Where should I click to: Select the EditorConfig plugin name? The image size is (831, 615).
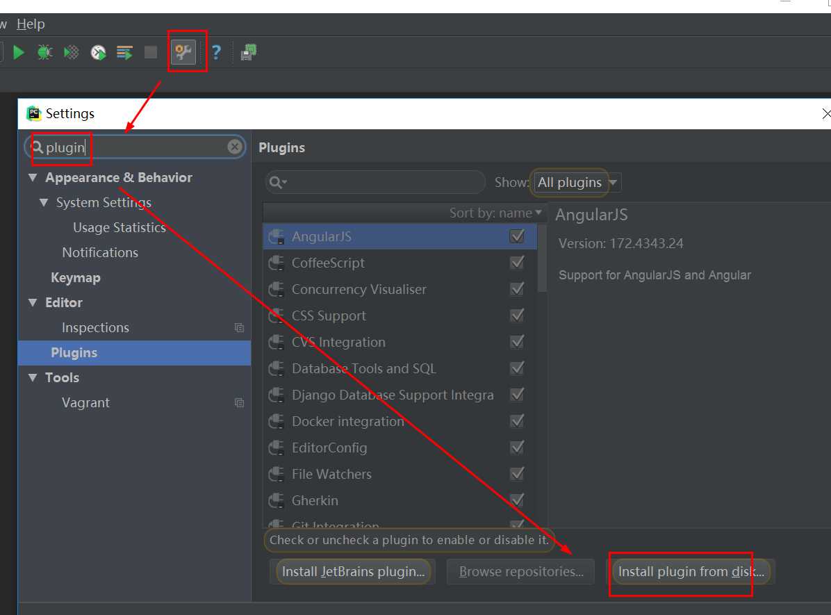coord(329,448)
